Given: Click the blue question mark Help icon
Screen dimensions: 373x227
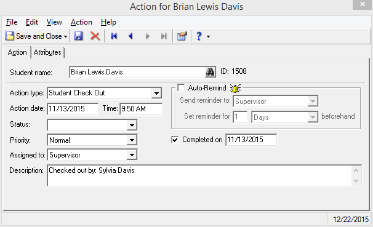Looking at the screenshot, I should pyautogui.click(x=199, y=36).
